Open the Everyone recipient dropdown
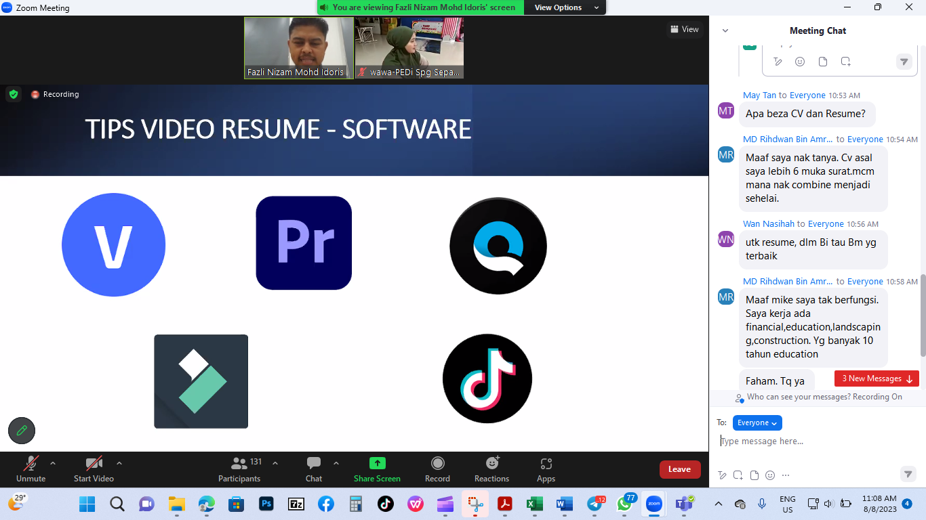The width and height of the screenshot is (926, 520). [757, 422]
